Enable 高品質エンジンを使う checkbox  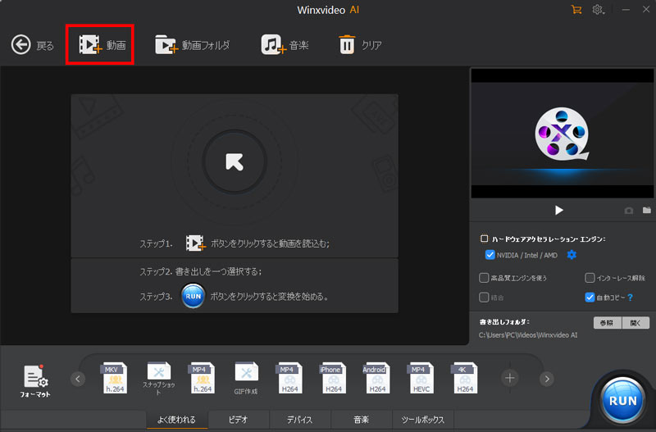tap(484, 278)
